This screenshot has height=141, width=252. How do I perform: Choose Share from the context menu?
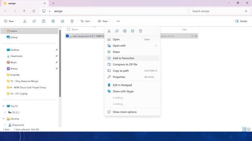point(132,52)
